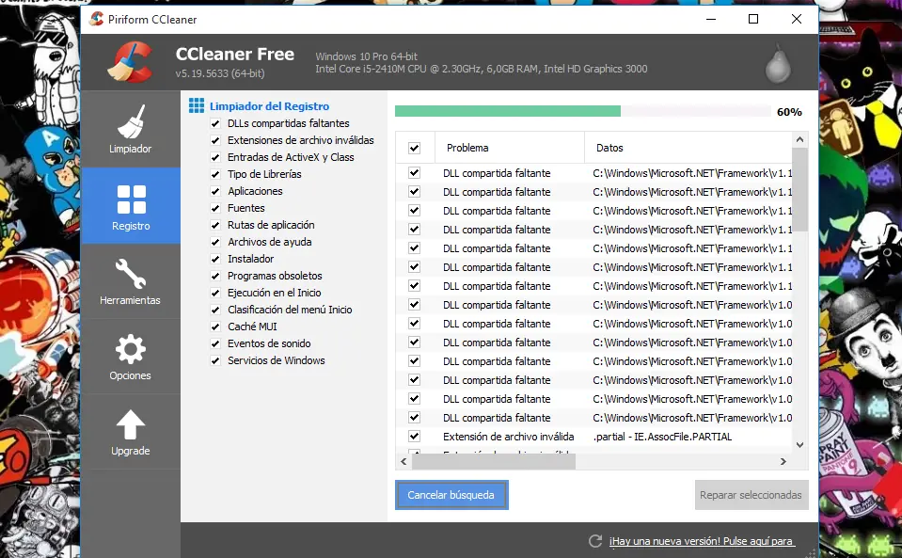Maximize the CCleaner window
This screenshot has height=558, width=902.
(753, 19)
